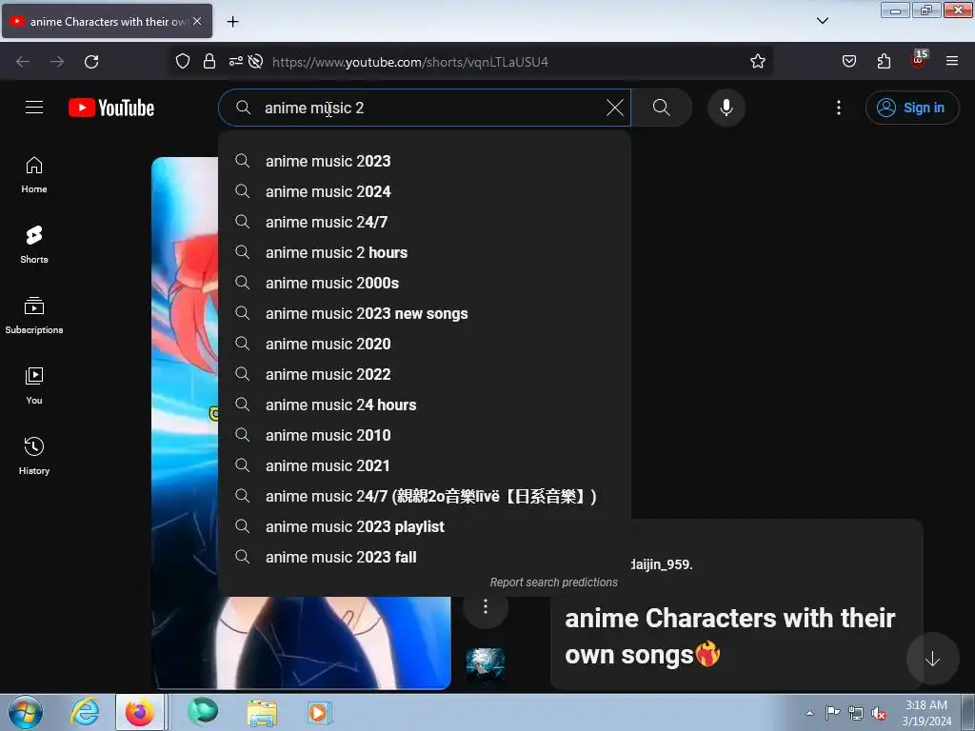Image resolution: width=975 pixels, height=731 pixels.
Task: Open Windows Media Player from taskbar
Action: tap(320, 712)
